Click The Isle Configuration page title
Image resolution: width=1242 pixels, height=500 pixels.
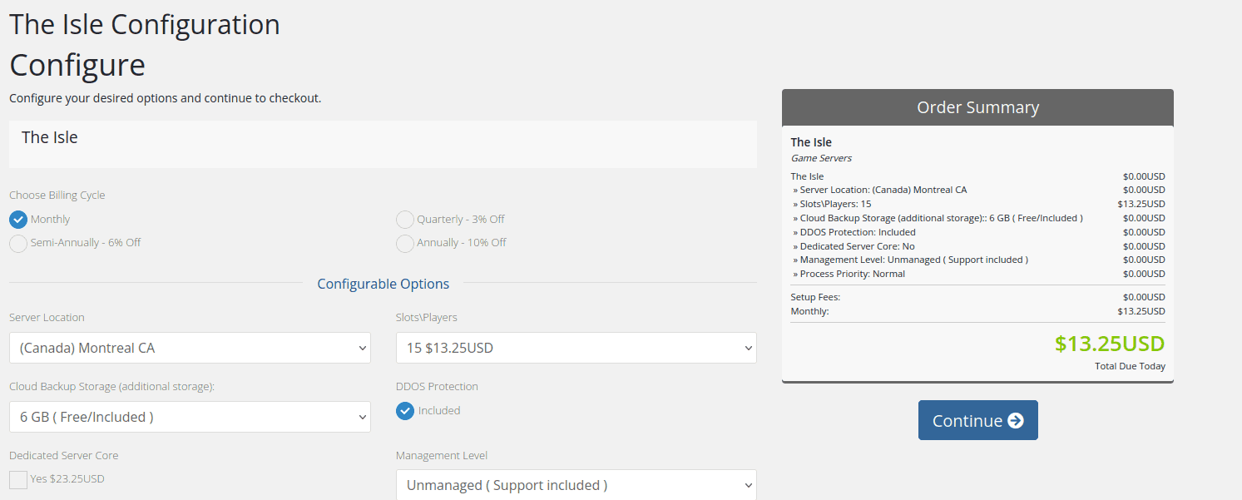pos(145,25)
